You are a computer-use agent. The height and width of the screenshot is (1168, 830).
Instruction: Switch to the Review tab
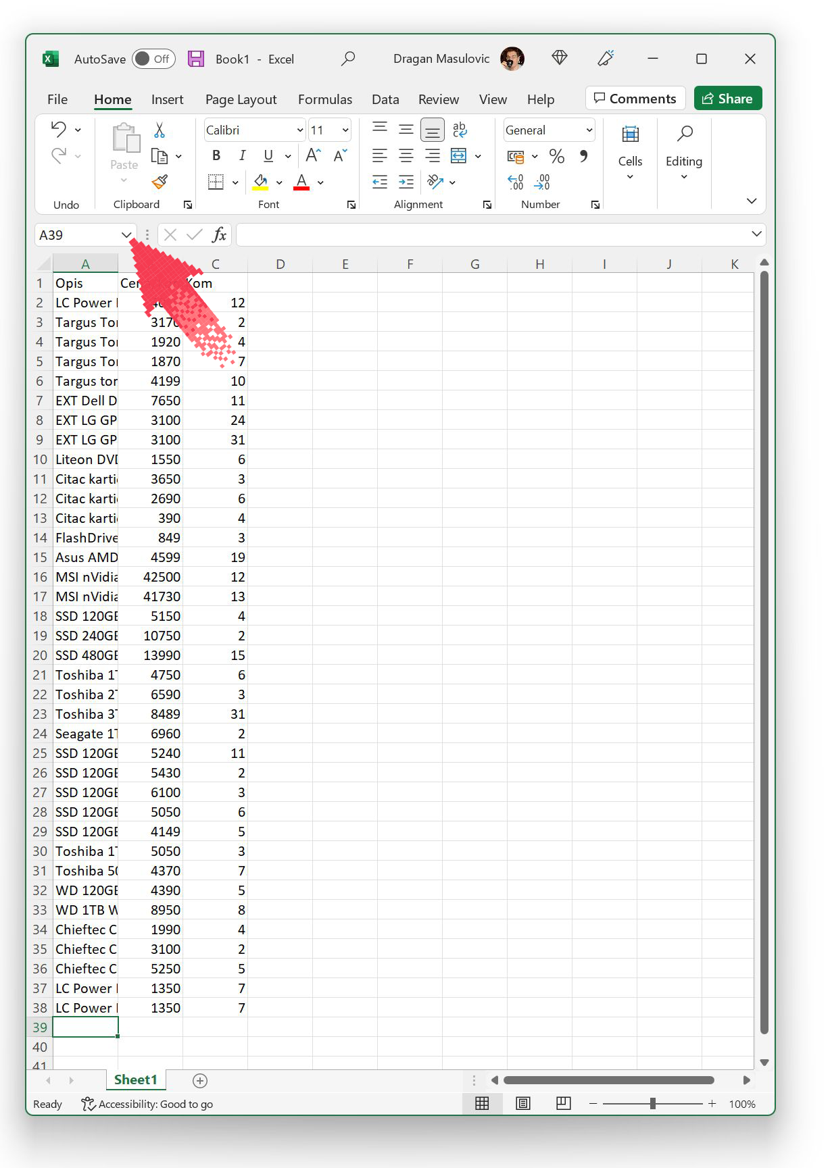pos(439,99)
